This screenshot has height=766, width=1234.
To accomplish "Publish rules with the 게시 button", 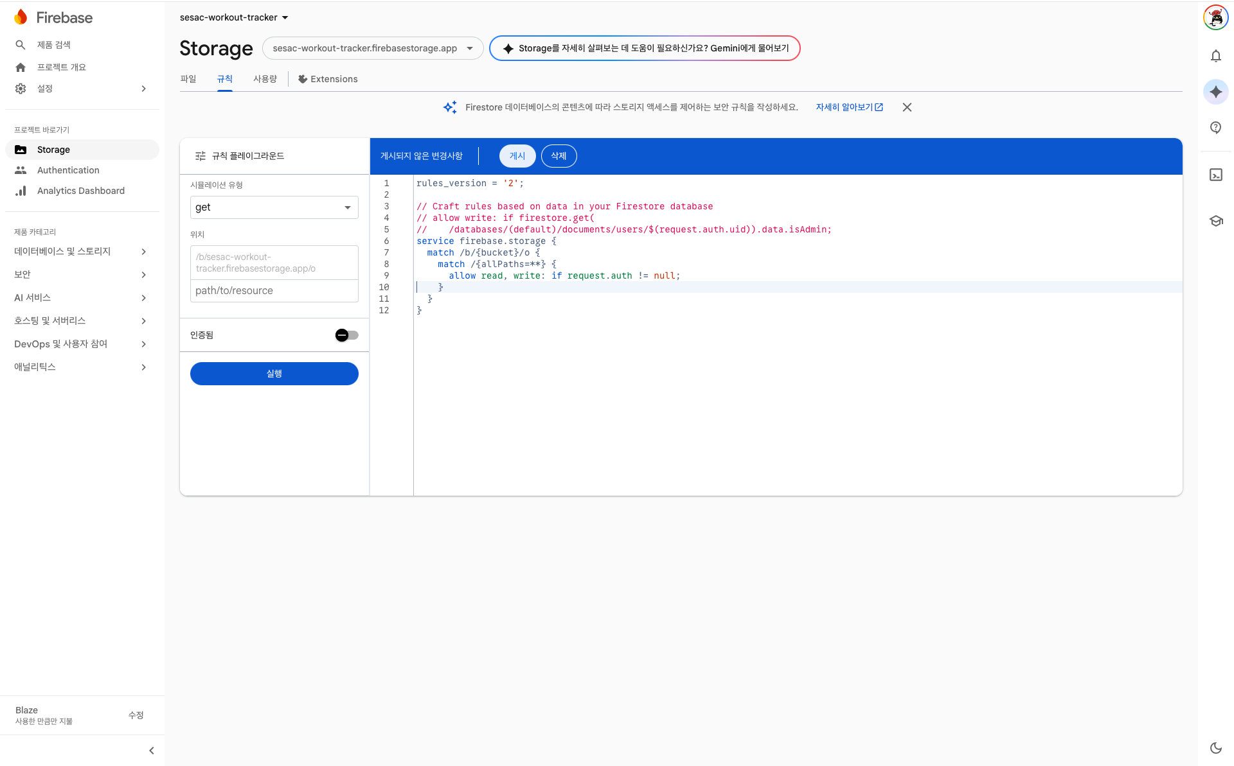I will [x=517, y=156].
